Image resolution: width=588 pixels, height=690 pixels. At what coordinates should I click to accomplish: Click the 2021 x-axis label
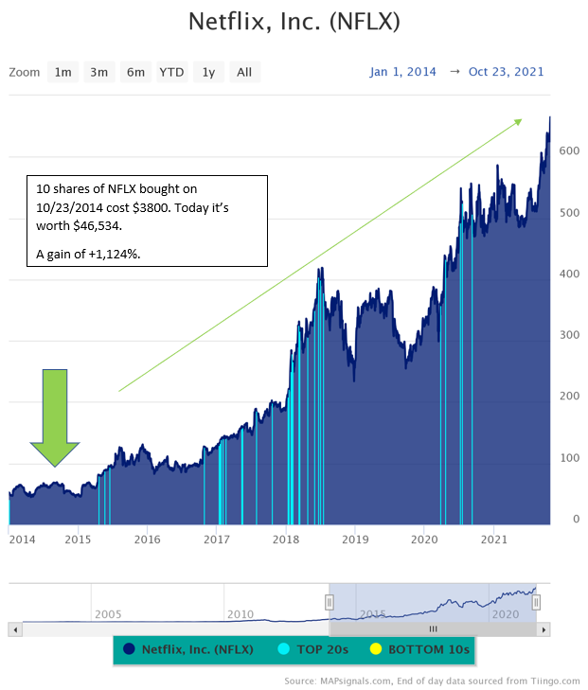click(x=494, y=540)
